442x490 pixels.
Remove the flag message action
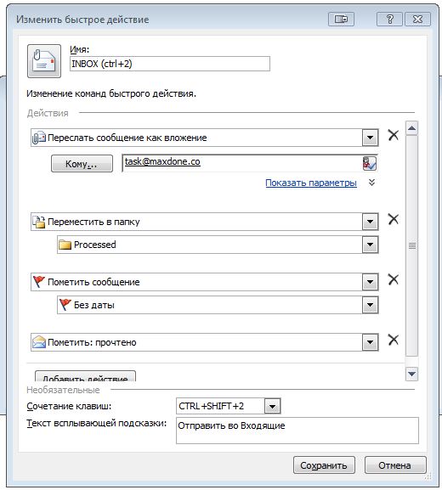pyautogui.click(x=394, y=279)
